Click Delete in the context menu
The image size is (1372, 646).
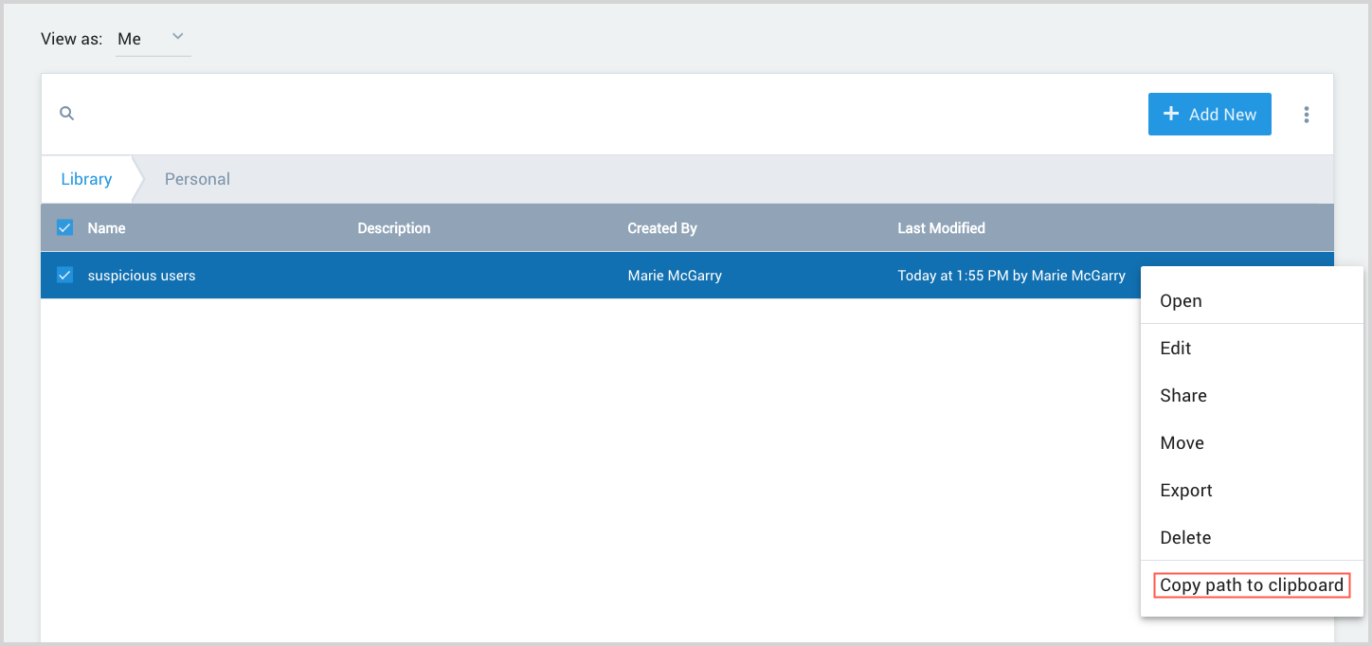coord(1184,537)
